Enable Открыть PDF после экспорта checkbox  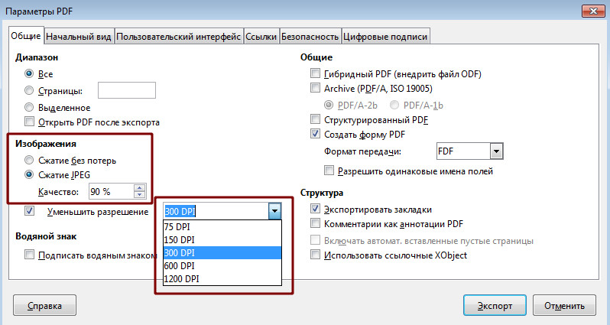[x=29, y=122]
